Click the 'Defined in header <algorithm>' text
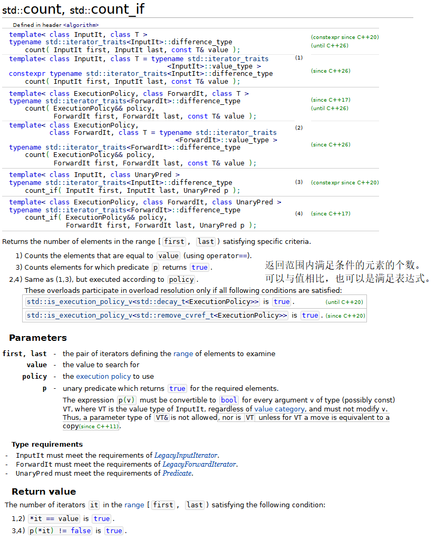This screenshot has width=436, height=541. 56,25
